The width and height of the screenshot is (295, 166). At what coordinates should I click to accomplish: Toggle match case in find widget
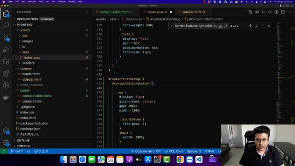point(215,26)
